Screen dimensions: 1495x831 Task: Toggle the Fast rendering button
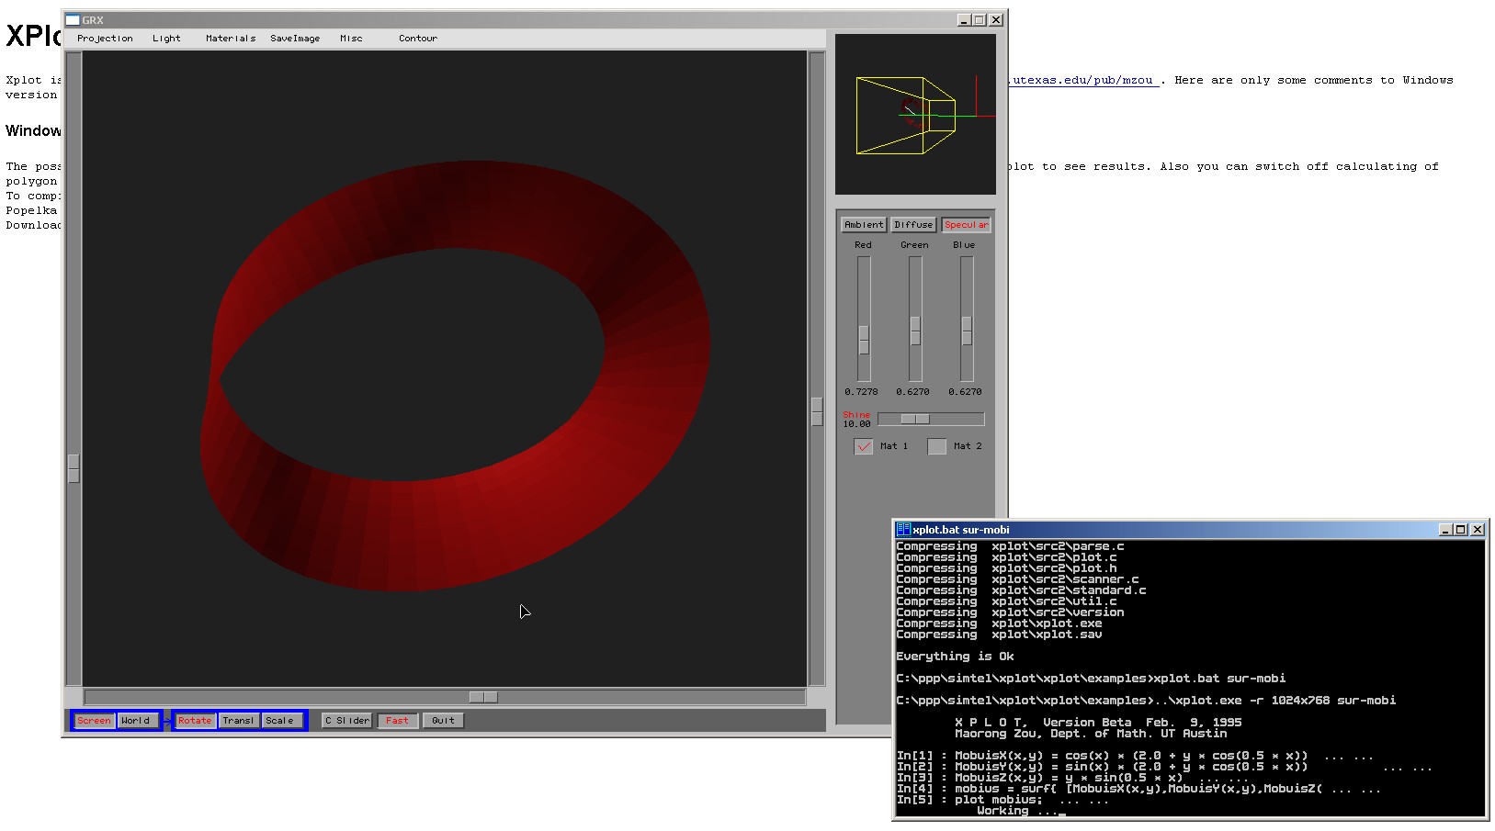pos(397,721)
